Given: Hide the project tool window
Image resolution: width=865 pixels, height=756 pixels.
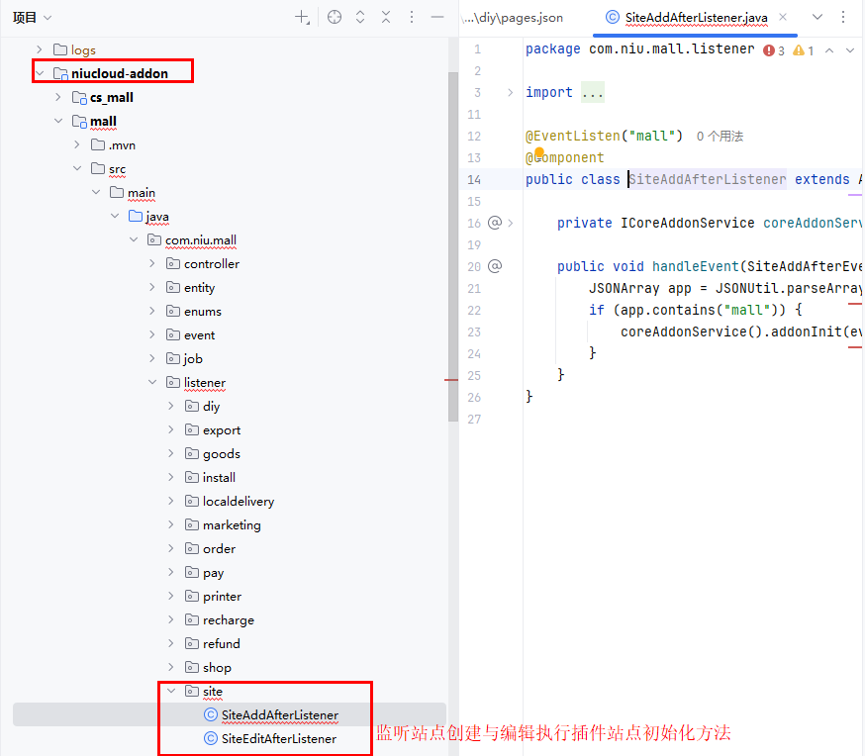Looking at the screenshot, I should (x=436, y=17).
